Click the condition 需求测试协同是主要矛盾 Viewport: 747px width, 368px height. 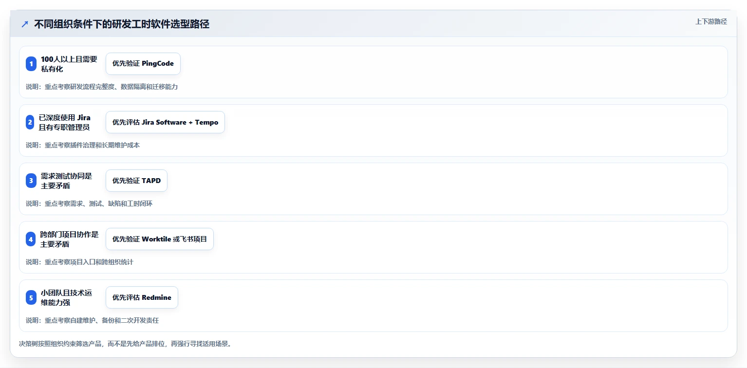pyautogui.click(x=66, y=181)
